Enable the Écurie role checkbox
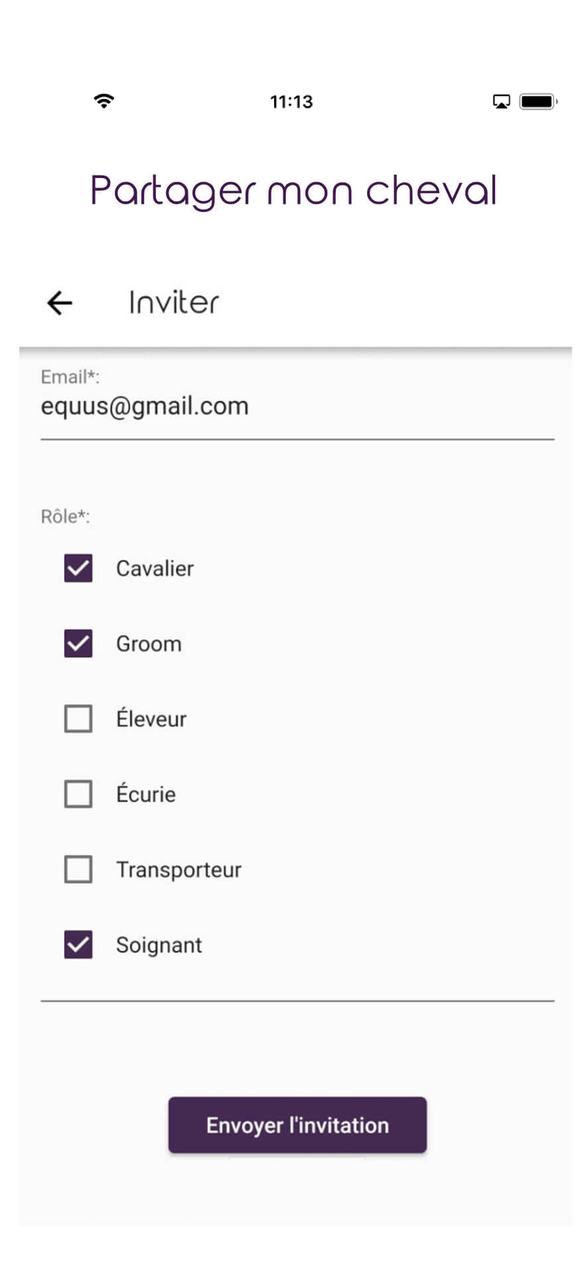586x1271 pixels. click(78, 794)
